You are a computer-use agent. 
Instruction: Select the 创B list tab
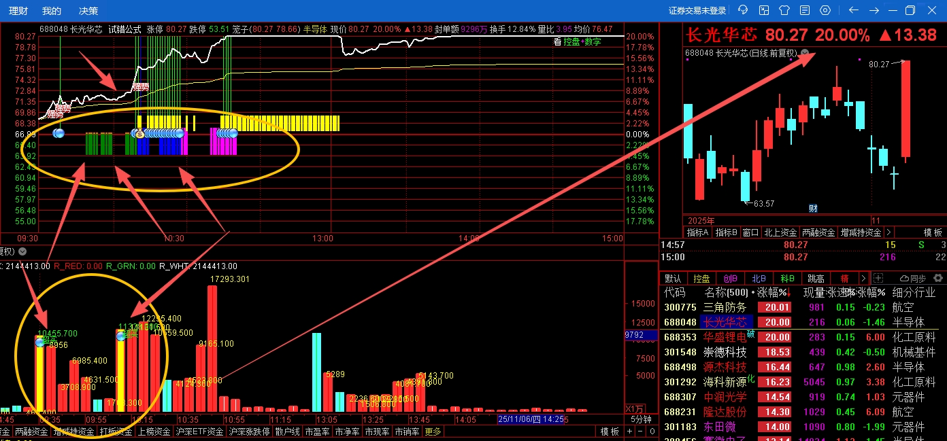[x=730, y=279]
